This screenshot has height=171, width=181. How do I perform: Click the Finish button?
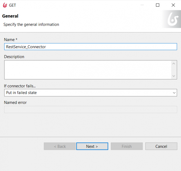tap(127, 146)
